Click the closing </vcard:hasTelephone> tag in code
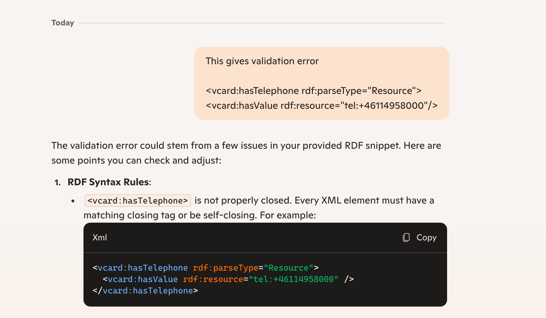Image resolution: width=546 pixels, height=318 pixels. [145, 291]
